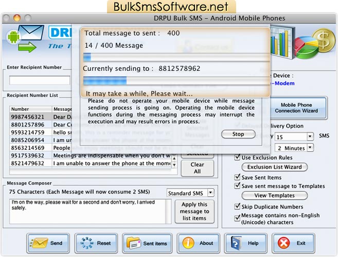Click the red Exit cross icon

pyautogui.click(x=283, y=243)
